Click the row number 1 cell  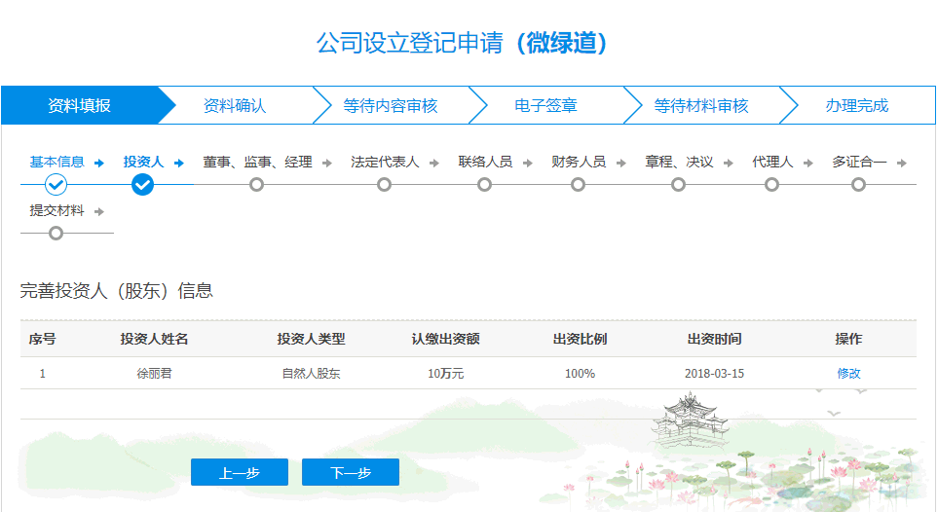pyautogui.click(x=43, y=373)
